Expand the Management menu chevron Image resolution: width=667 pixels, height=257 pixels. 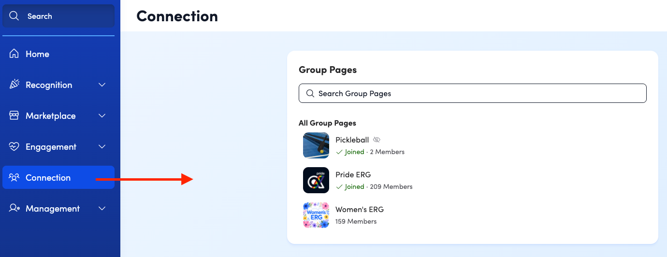[x=102, y=208]
